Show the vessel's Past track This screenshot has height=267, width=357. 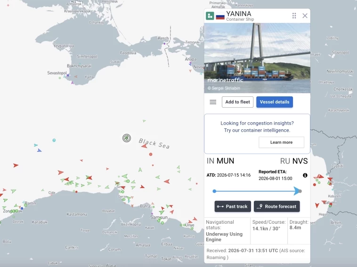(233, 206)
